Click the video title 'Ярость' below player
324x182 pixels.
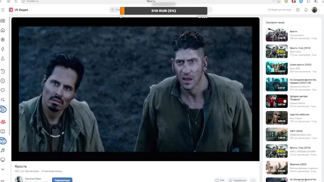coord(21,166)
